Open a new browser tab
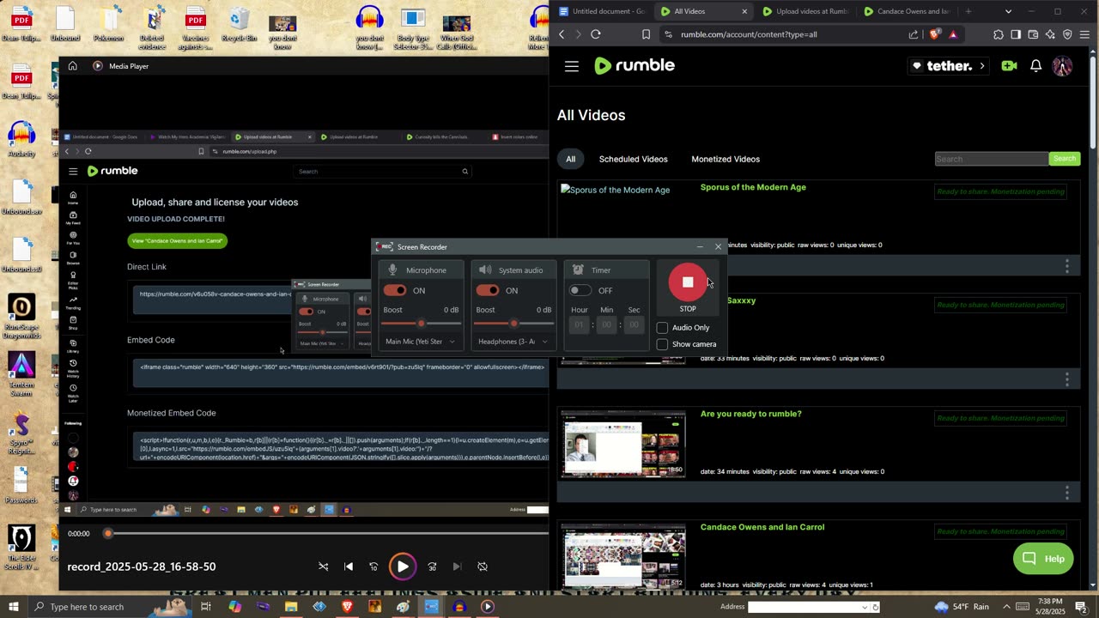This screenshot has height=618, width=1099. tap(968, 11)
